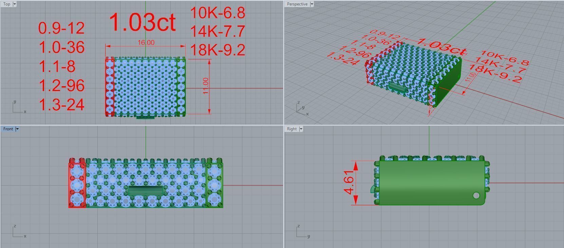This screenshot has width=564, height=248.
Task: Select the 16.00 width dimension in Top view
Action: pos(146,43)
